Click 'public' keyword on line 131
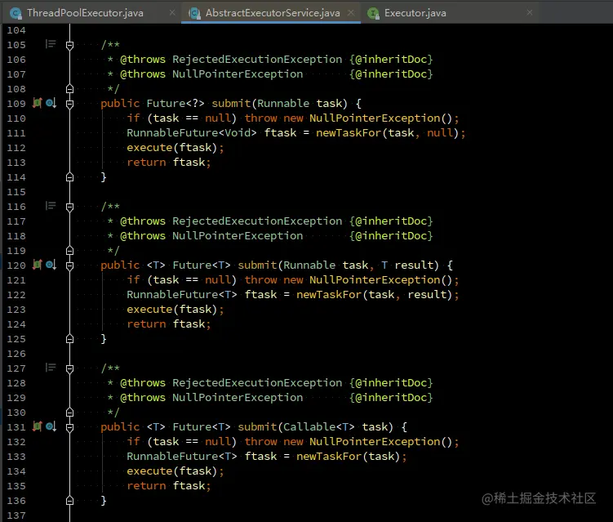The image size is (613, 522). 120,427
